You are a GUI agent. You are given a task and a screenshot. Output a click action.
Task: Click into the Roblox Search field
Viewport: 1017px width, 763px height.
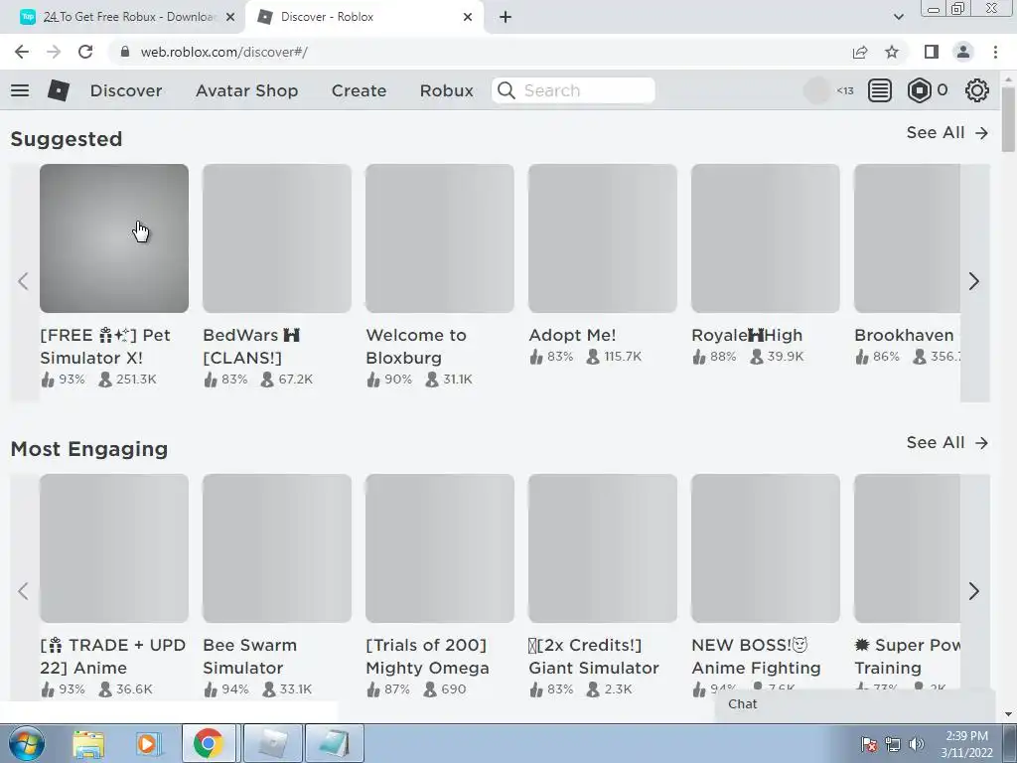coord(573,90)
